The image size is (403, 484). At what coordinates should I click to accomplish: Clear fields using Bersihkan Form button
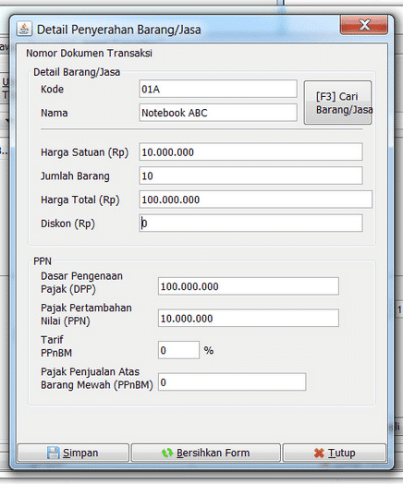[206, 453]
